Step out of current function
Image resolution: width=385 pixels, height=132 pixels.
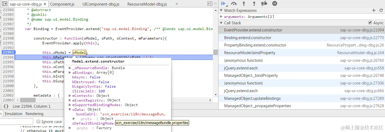pos(254,4)
